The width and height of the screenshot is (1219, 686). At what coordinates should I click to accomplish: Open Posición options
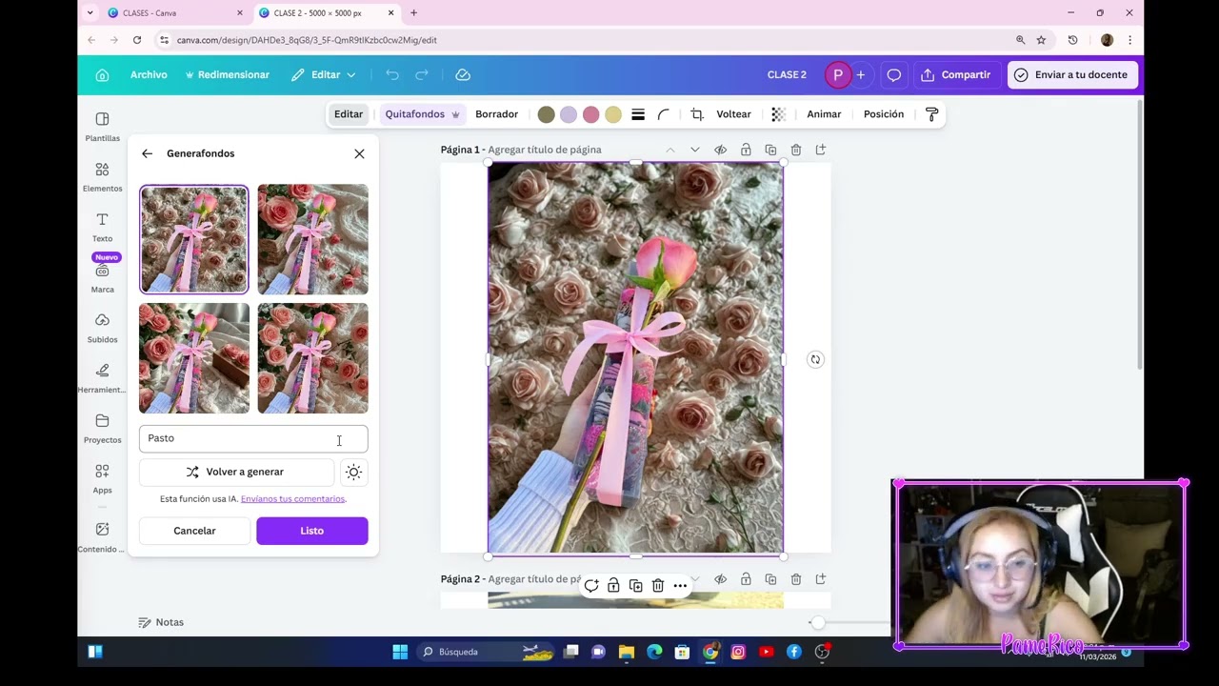coord(884,114)
